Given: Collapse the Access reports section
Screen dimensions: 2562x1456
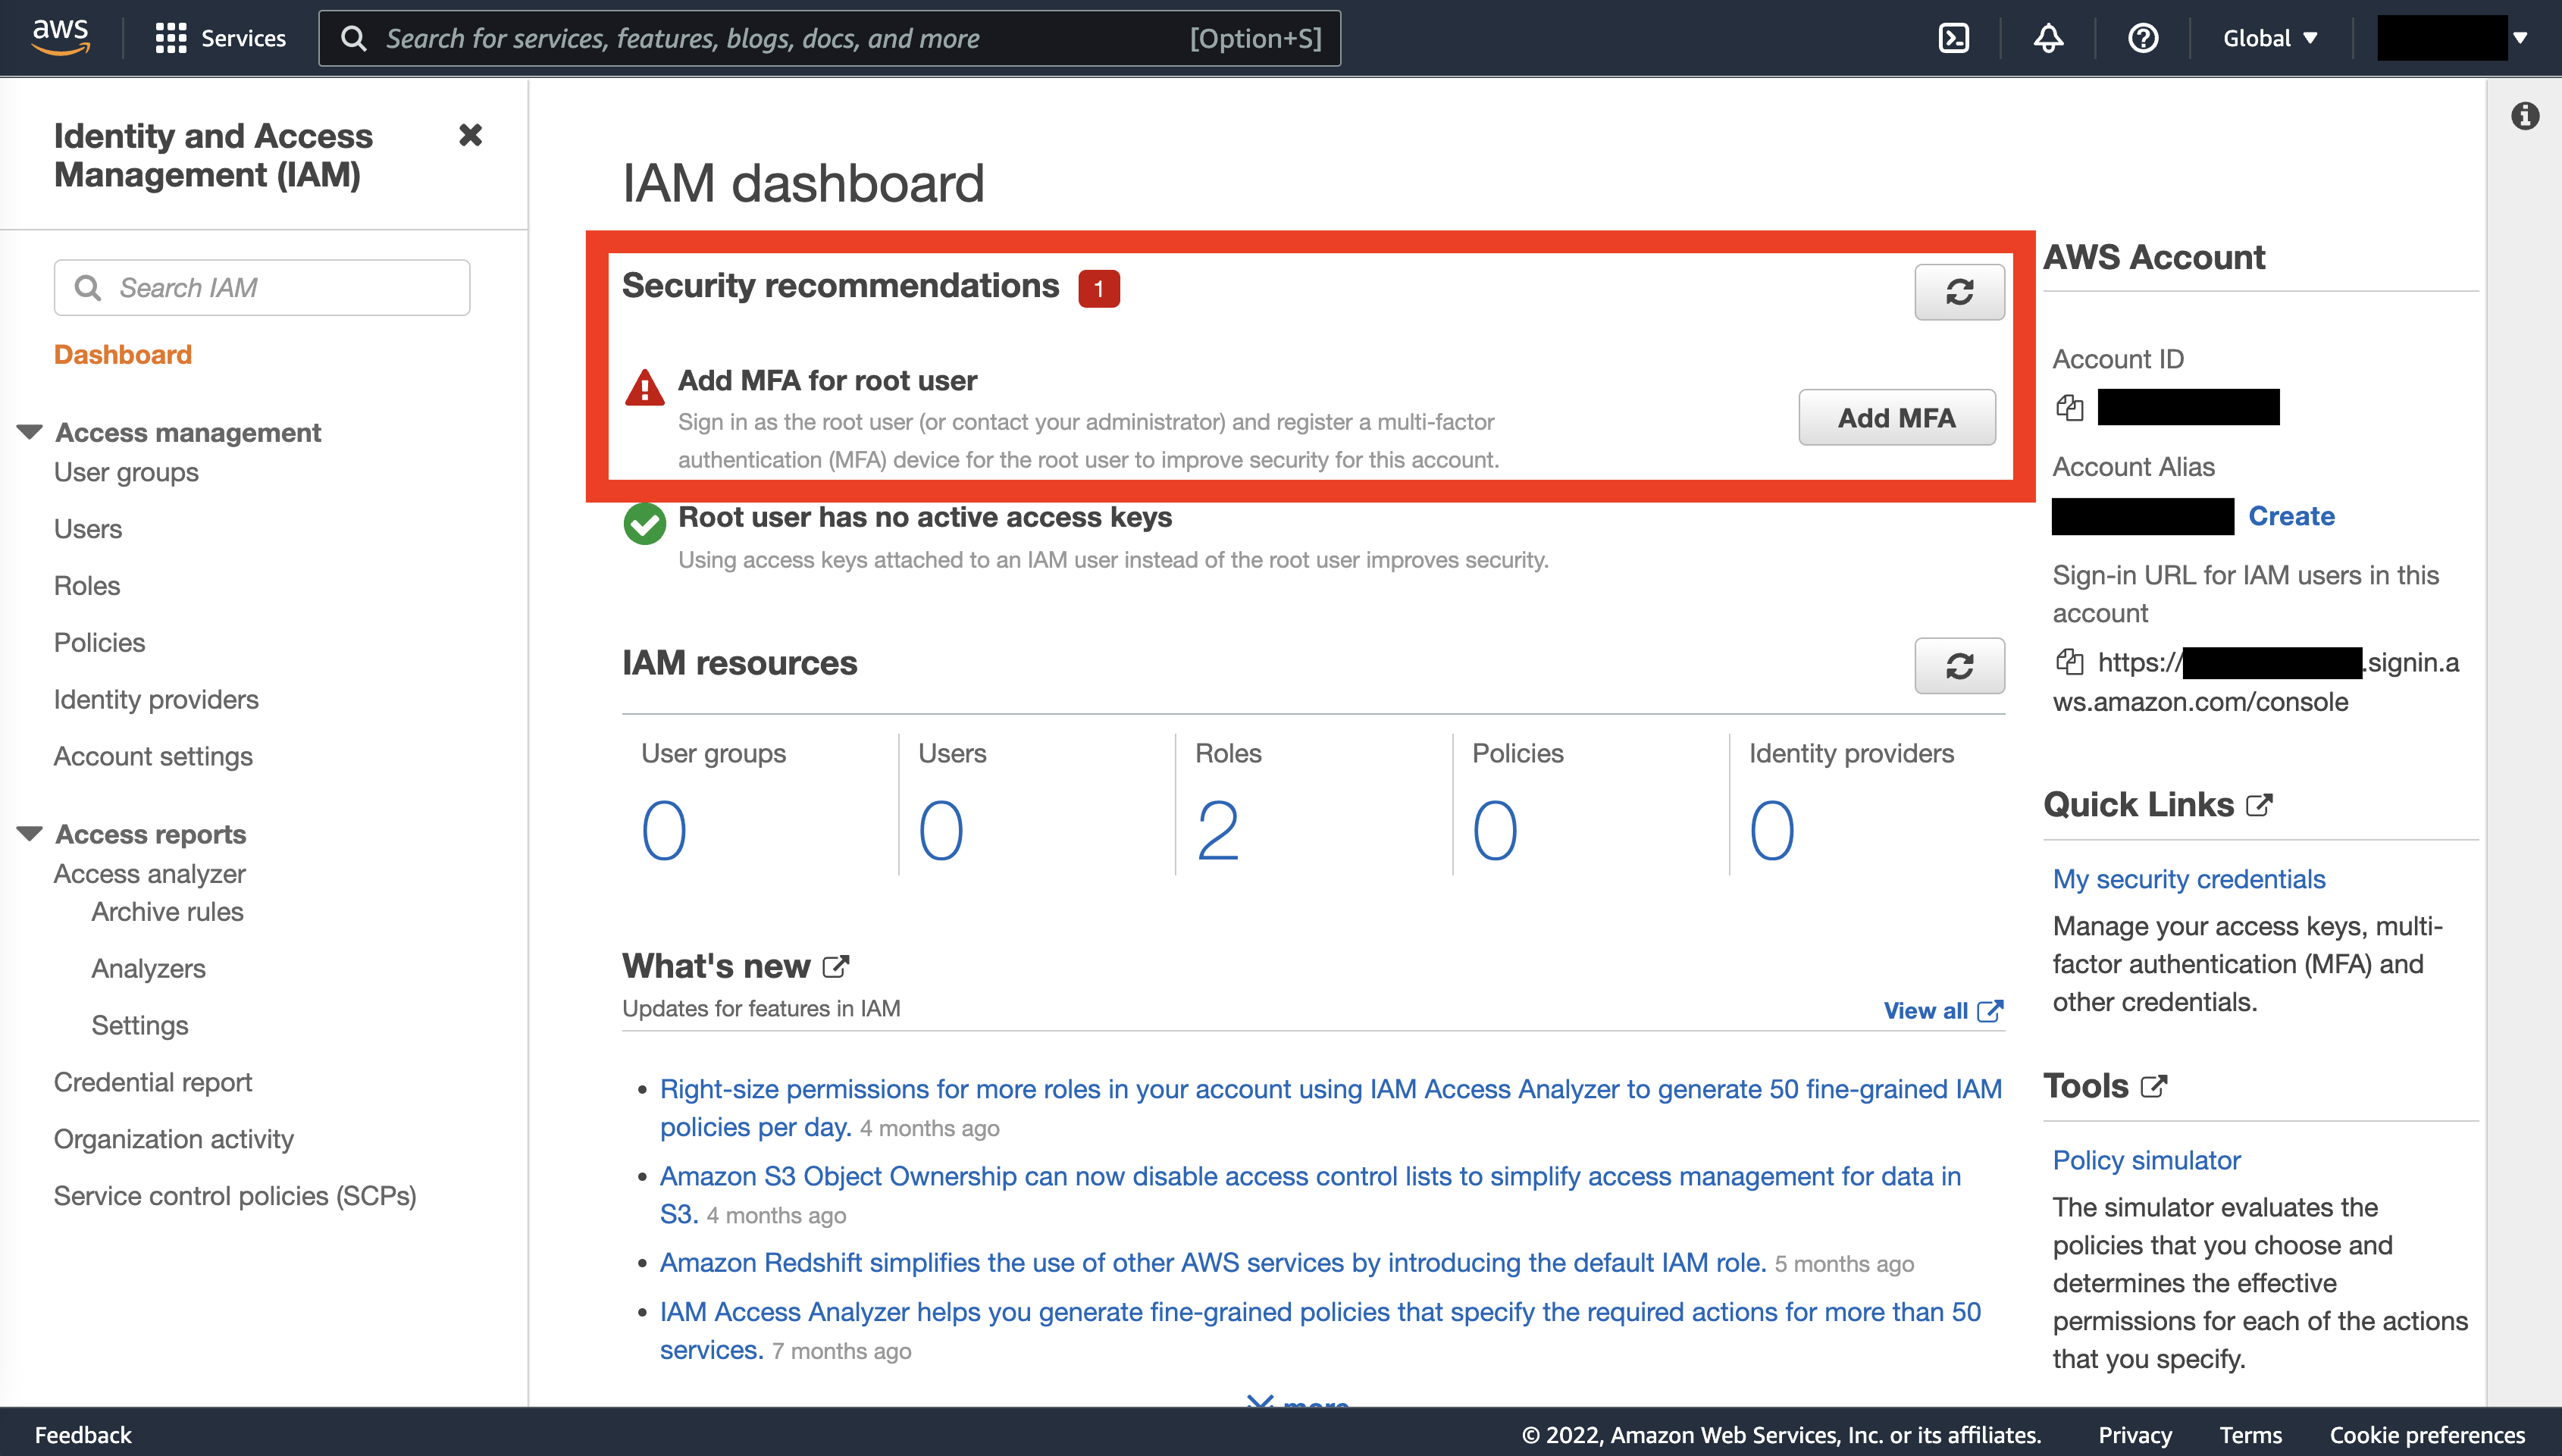Looking at the screenshot, I should (x=30, y=834).
